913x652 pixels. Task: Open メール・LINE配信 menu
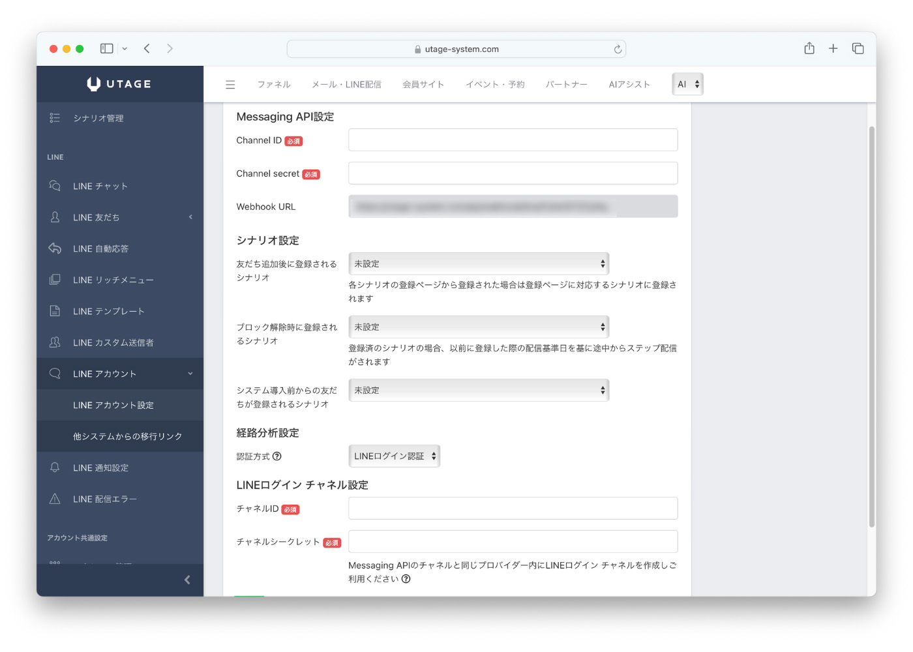point(346,85)
